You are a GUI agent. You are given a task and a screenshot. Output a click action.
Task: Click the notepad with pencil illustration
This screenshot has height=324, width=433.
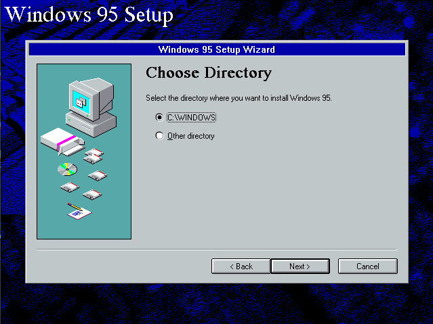[79, 212]
